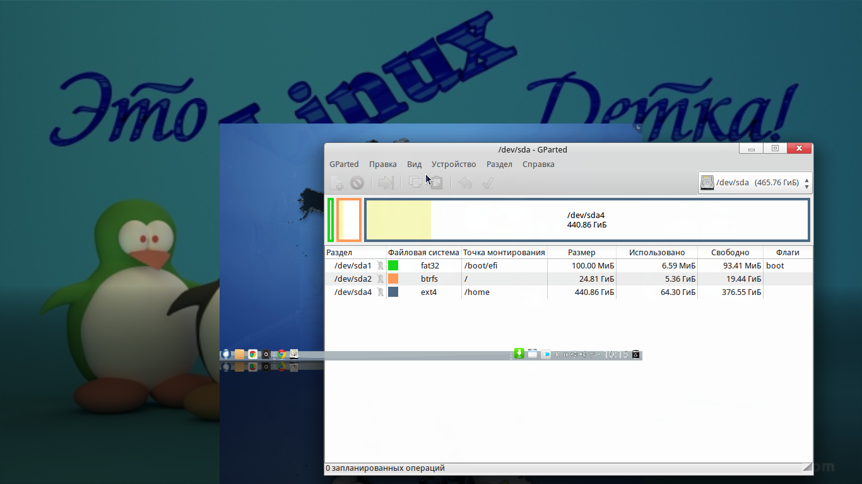The image size is (862, 484).
Task: Click the Resize/Move partition toolbar icon
Action: coord(386,183)
